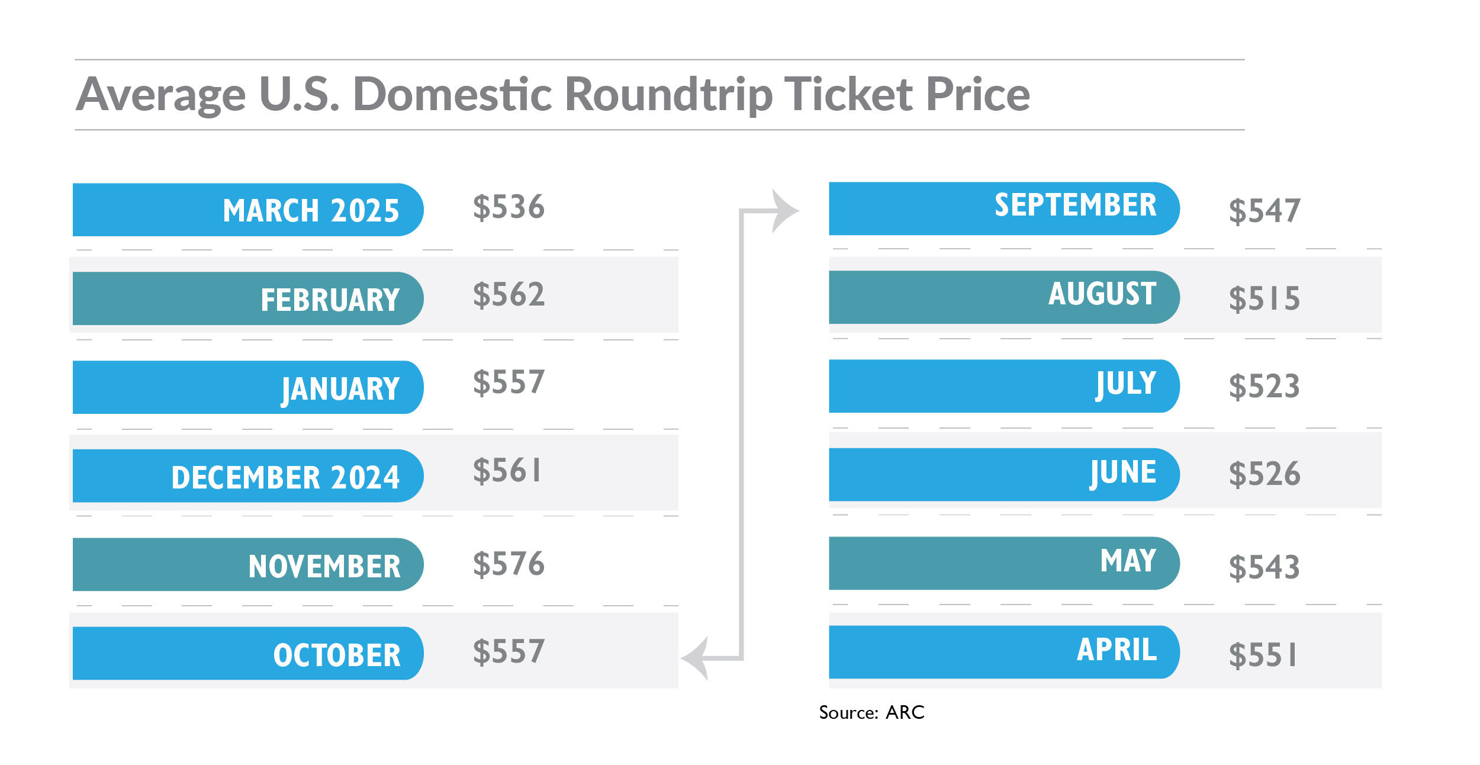Select the MARCH 2025 blue bar
The width and height of the screenshot is (1480, 765).
247,210
